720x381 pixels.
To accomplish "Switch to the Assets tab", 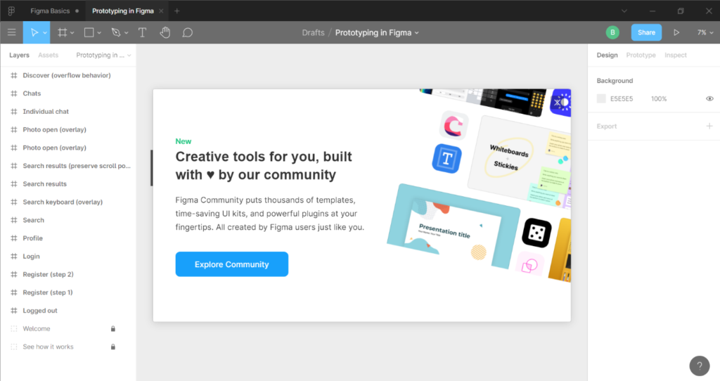I will point(49,55).
